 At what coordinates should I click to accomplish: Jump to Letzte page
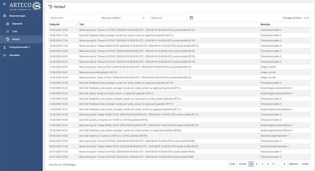pos(305,164)
